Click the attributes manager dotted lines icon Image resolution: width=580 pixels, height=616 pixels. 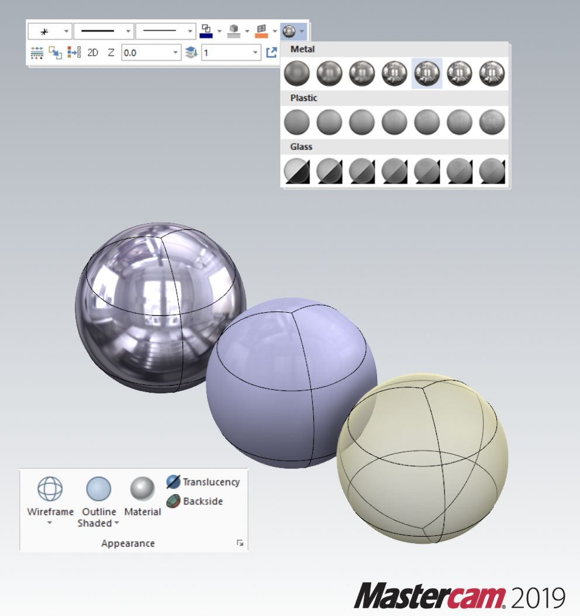click(37, 53)
